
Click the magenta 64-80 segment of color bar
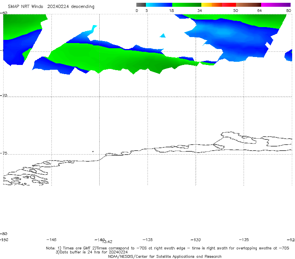point(276,5)
